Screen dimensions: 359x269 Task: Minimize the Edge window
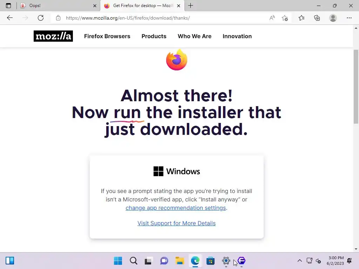[x=318, y=6]
